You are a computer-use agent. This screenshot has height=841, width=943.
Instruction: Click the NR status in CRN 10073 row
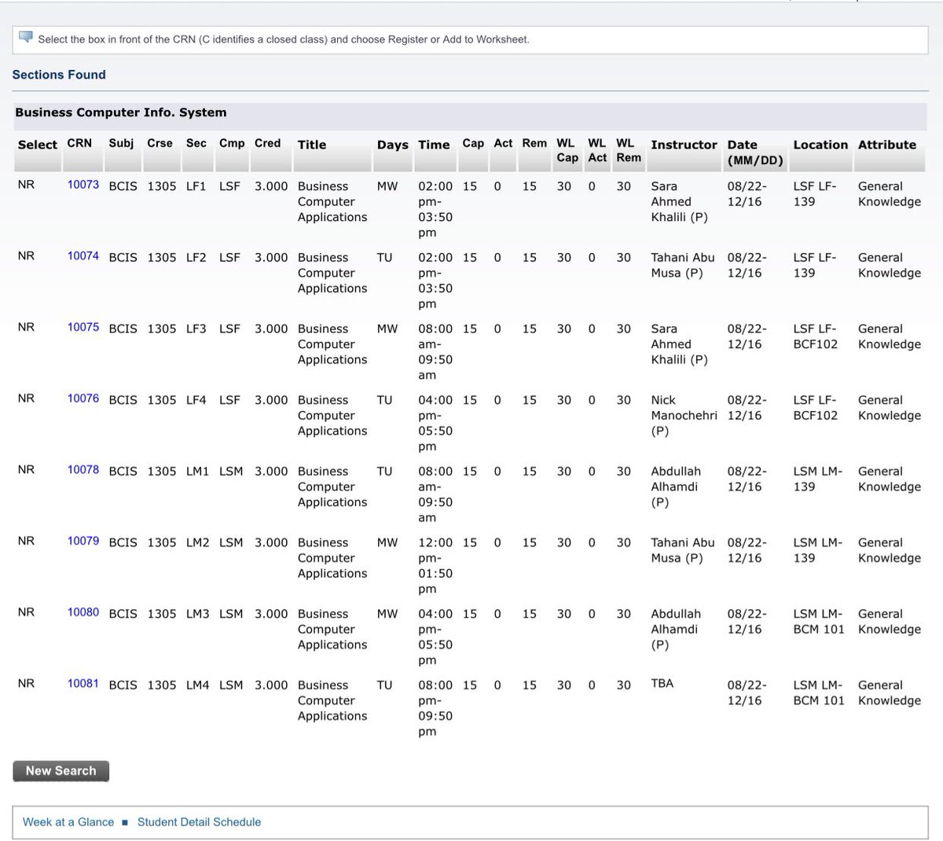(x=26, y=185)
